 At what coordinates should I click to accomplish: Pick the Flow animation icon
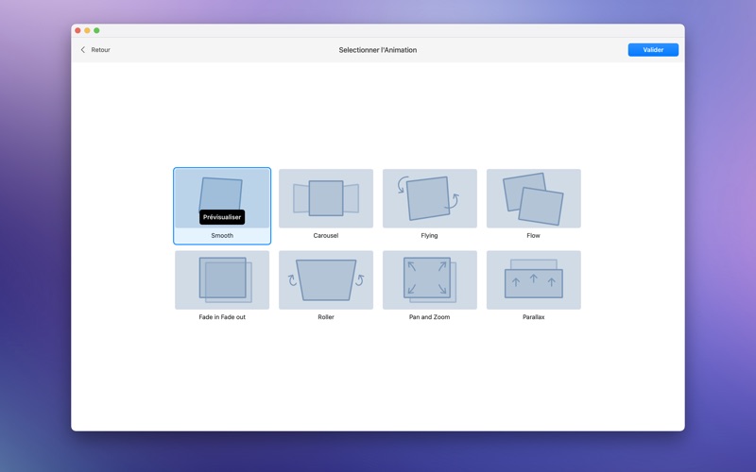click(534, 198)
